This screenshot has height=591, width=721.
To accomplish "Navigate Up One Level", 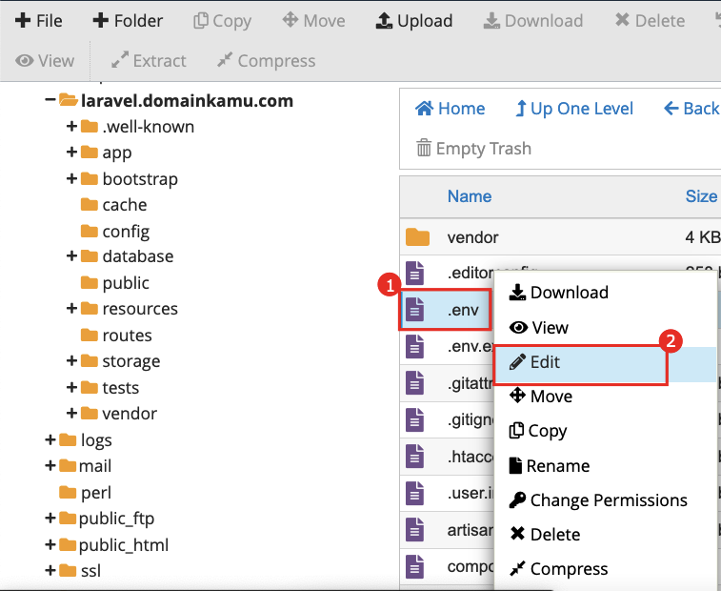I will tap(574, 109).
